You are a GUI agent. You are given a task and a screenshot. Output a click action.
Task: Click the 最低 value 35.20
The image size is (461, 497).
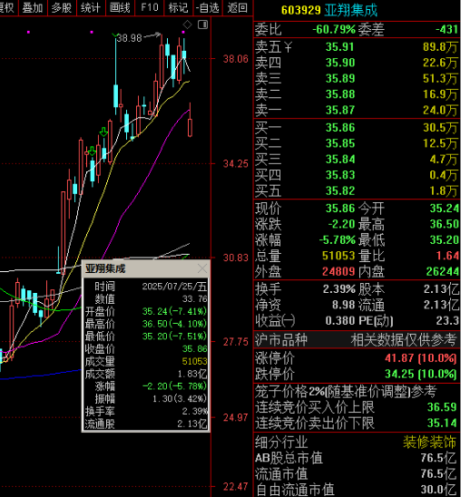pos(444,240)
